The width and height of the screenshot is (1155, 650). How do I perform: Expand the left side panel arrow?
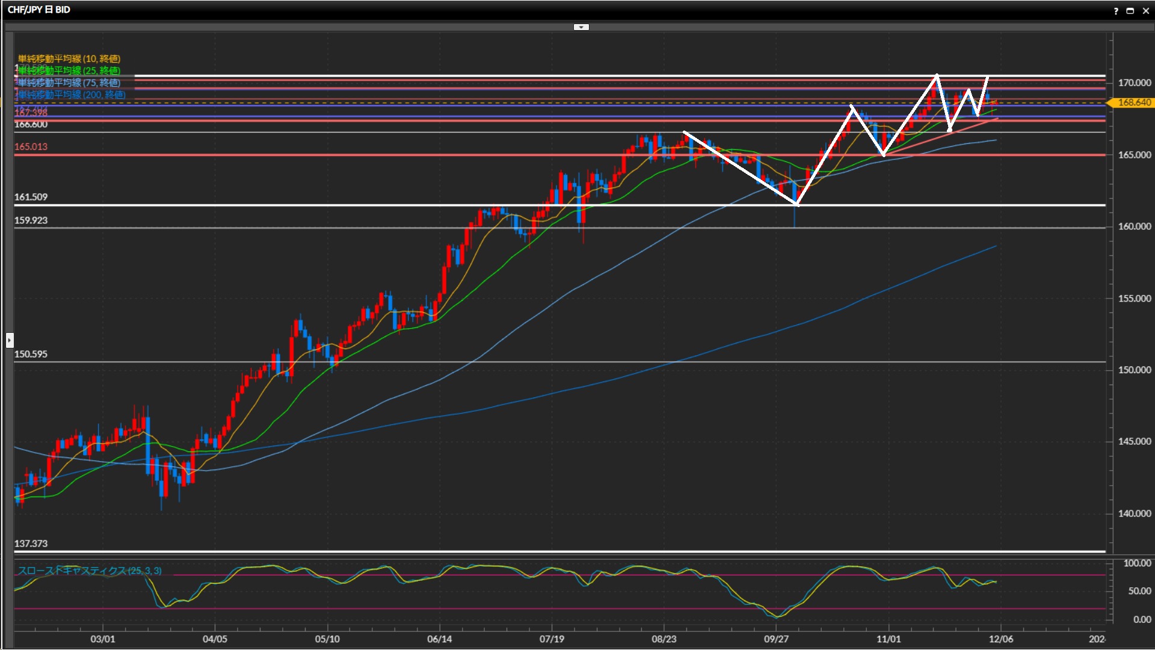click(x=9, y=341)
